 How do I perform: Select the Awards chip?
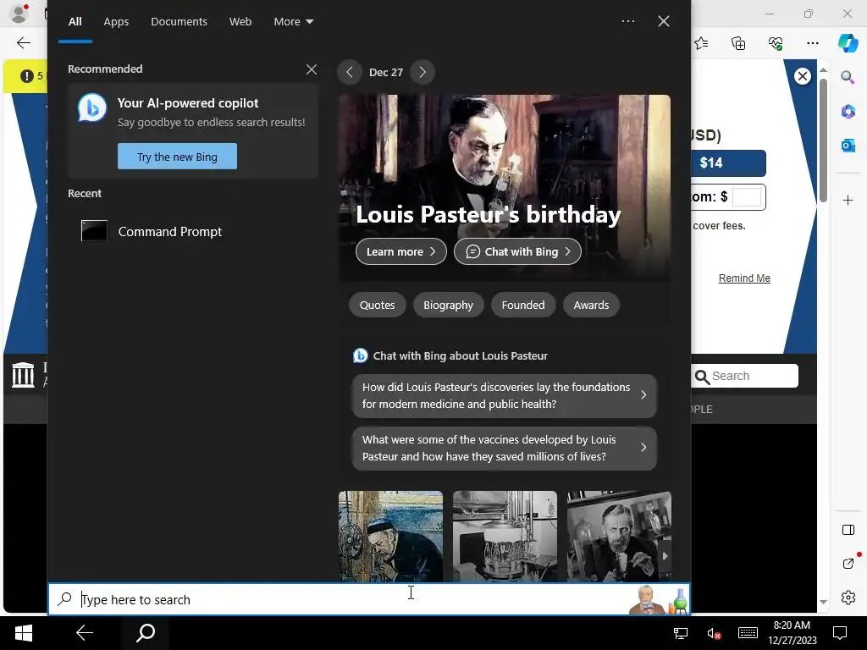pyautogui.click(x=591, y=305)
